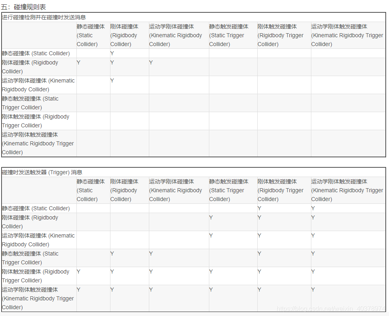Trigger table: Y at Static Trigger row, Kinematic Rigidbody Trigger column
This screenshot has width=389, height=316.
coord(313,254)
